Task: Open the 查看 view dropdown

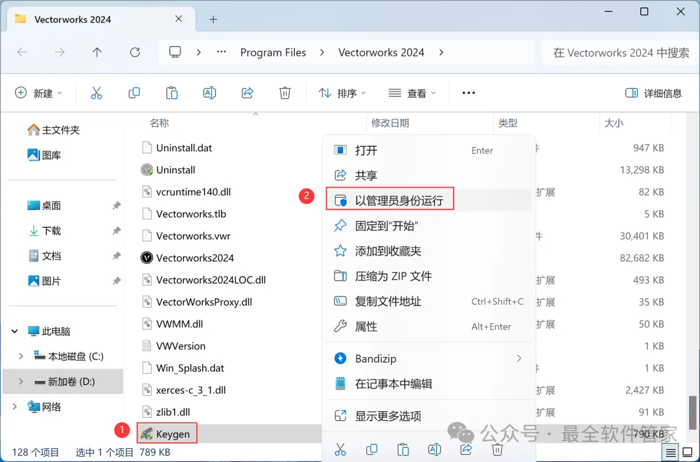Action: point(412,93)
